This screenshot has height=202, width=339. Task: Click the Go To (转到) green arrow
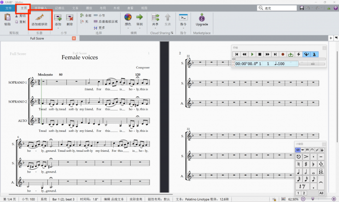coord(140,17)
